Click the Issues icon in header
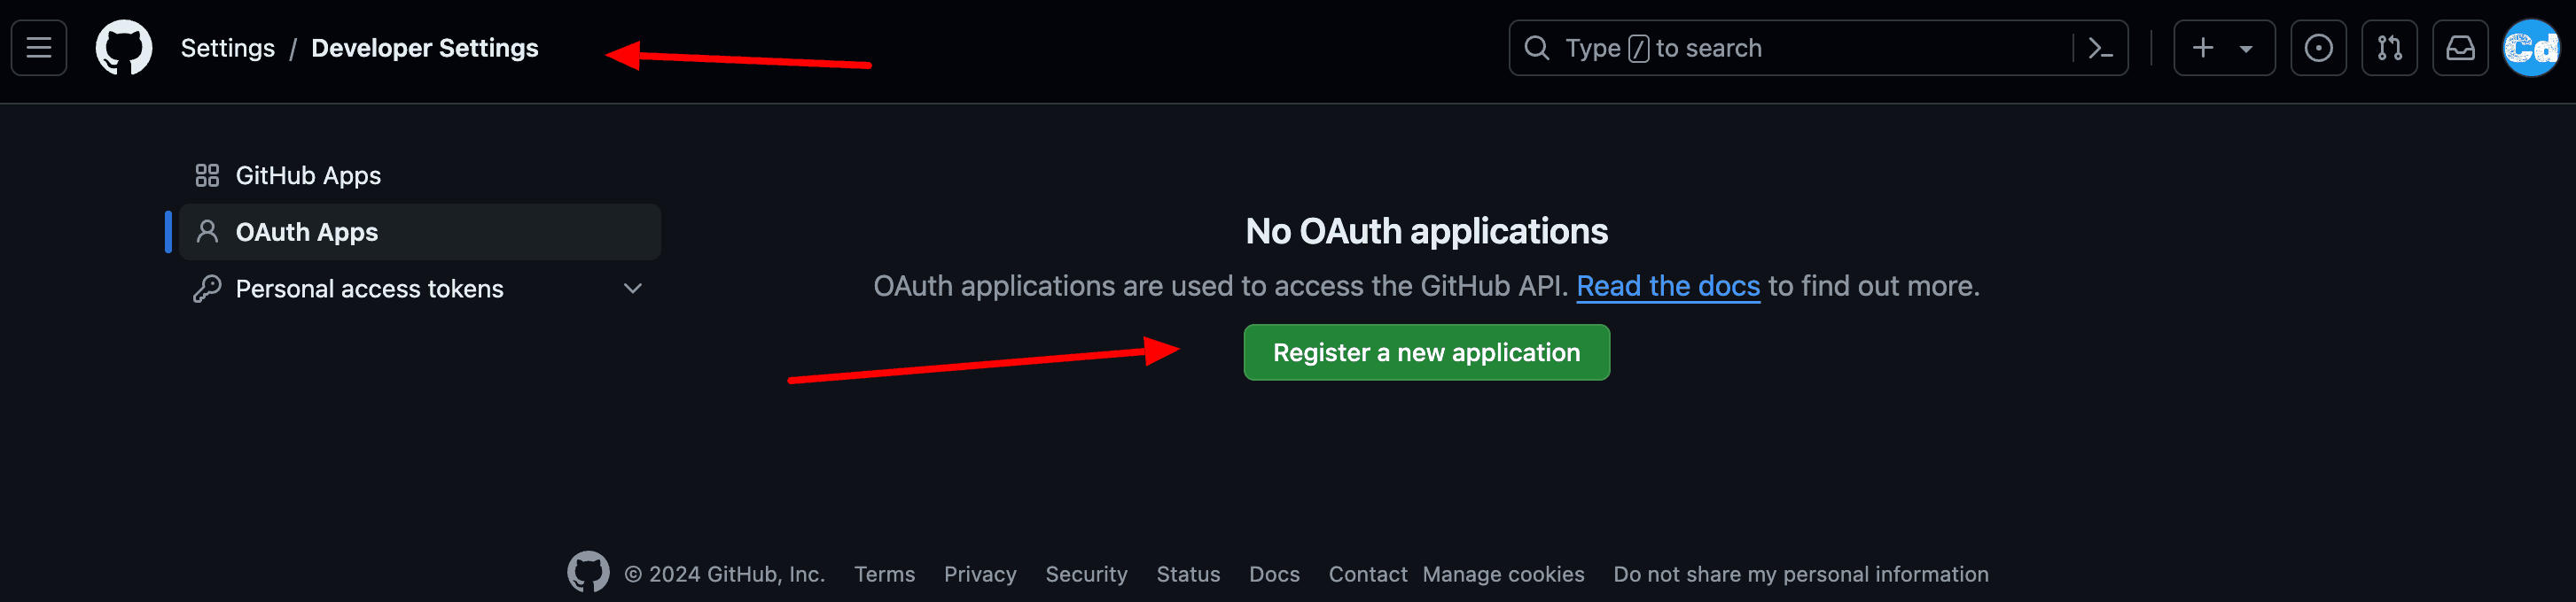The height and width of the screenshot is (602, 2576). point(2318,48)
